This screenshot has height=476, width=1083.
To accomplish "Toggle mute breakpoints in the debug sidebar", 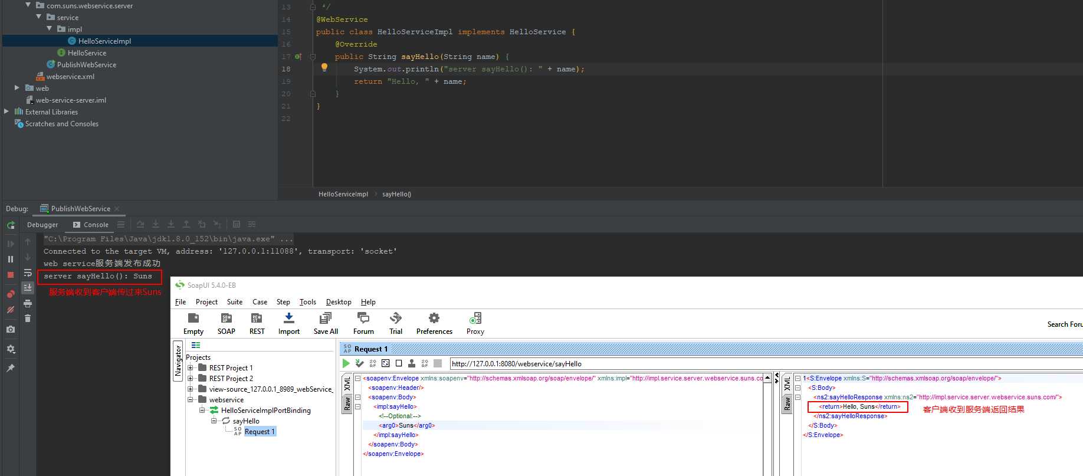I will coord(11,310).
